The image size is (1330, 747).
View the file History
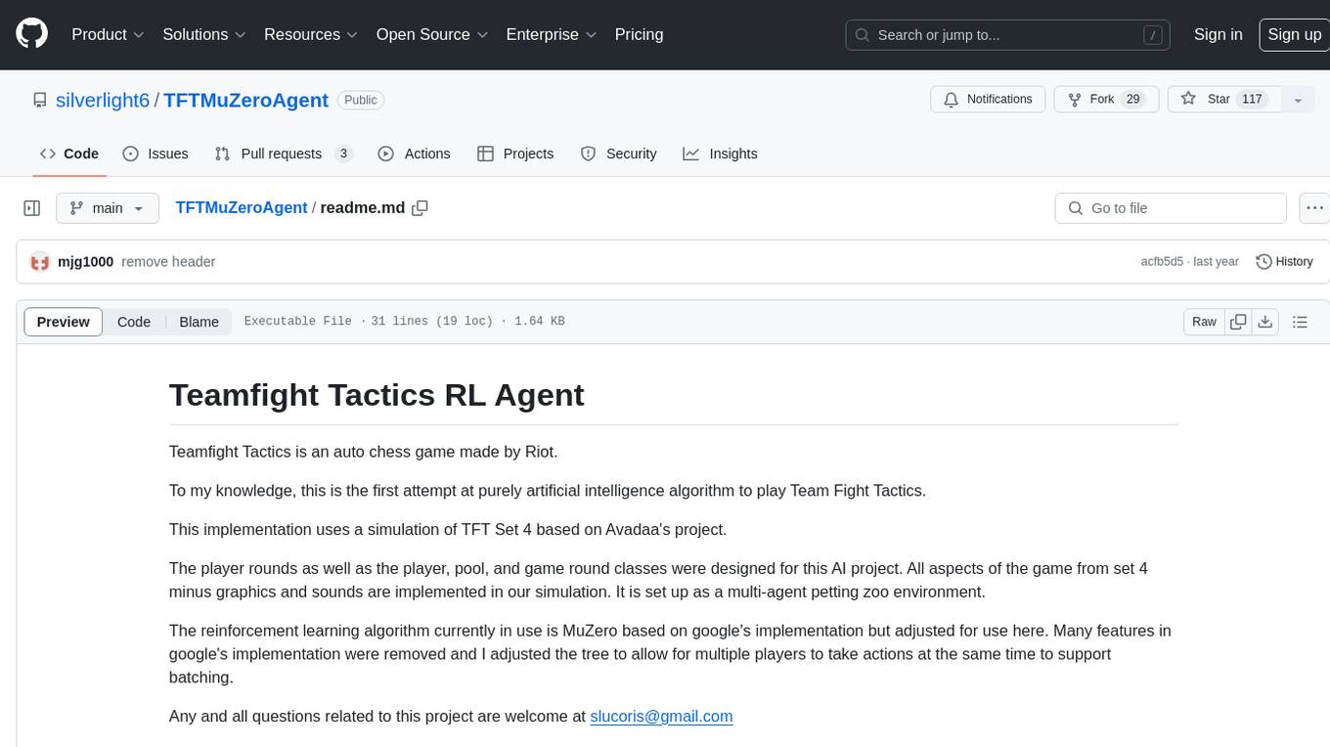[x=1284, y=262]
